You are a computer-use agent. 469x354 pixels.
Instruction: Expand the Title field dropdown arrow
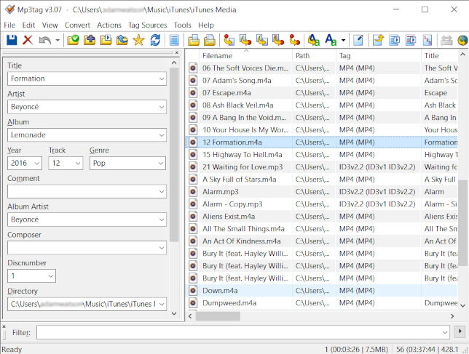click(x=160, y=79)
